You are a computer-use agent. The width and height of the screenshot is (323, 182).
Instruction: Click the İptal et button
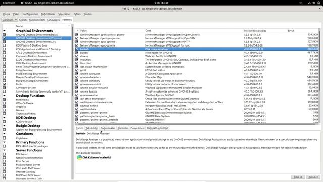pos(298,177)
